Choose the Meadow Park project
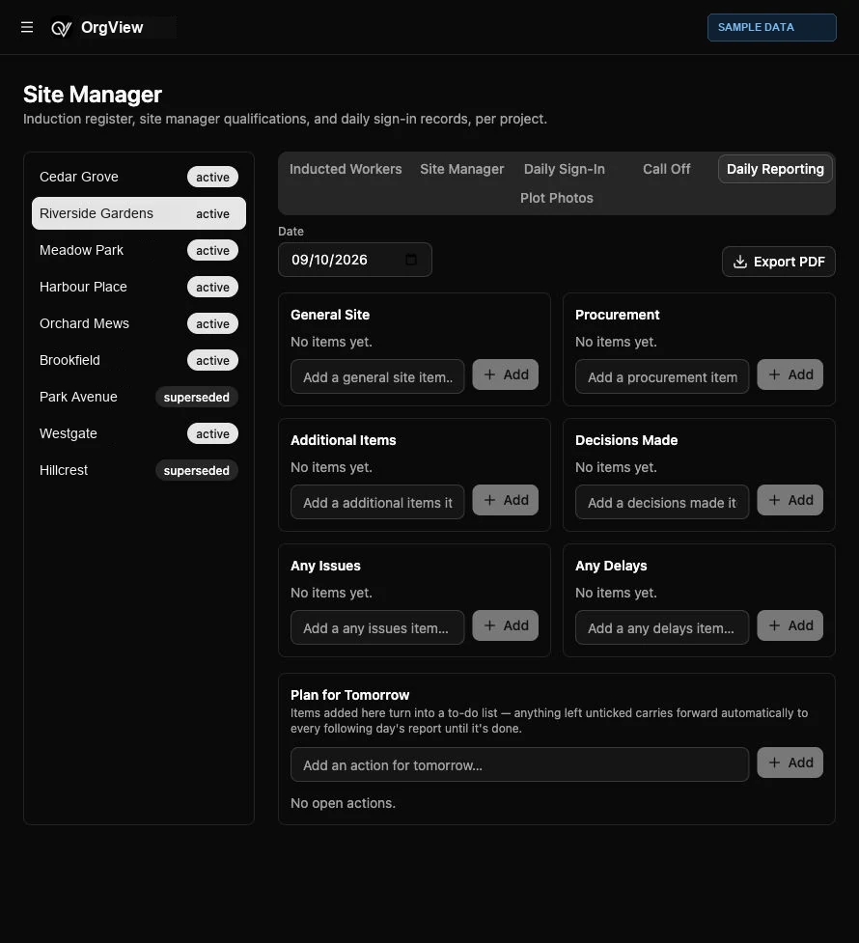 (138, 250)
